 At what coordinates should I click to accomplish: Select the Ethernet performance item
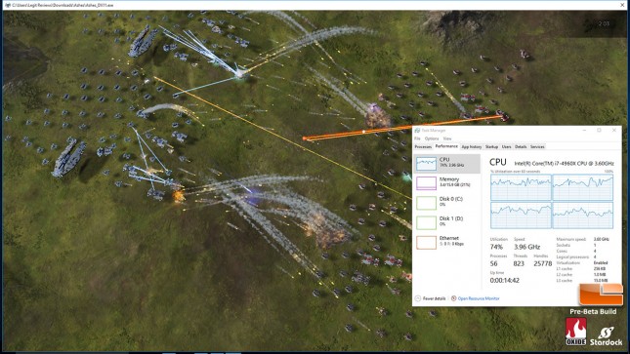pos(447,242)
